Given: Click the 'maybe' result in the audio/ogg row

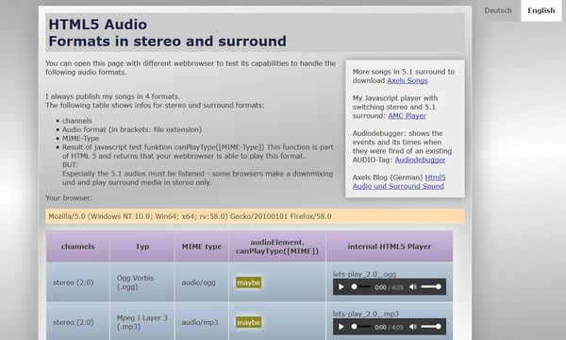Looking at the screenshot, I should (x=249, y=282).
